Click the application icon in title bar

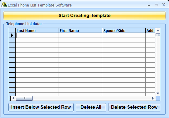coord(4,5)
